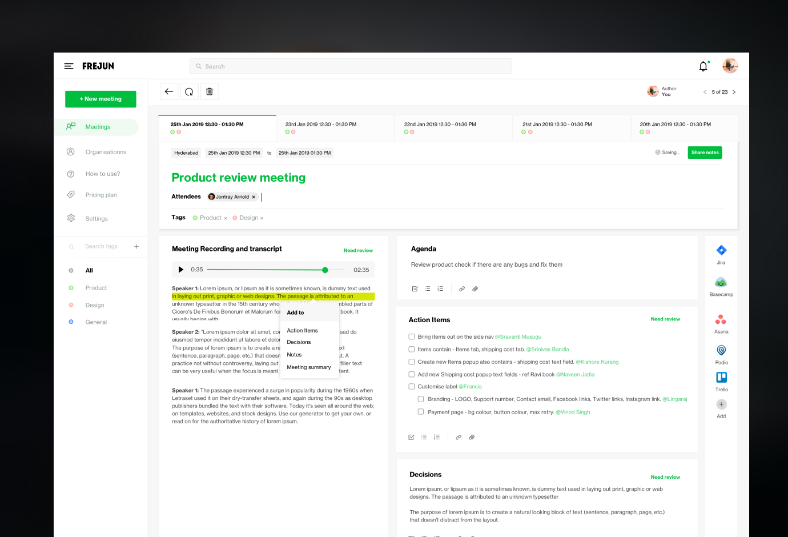Click Need review on the transcript panel

358,250
